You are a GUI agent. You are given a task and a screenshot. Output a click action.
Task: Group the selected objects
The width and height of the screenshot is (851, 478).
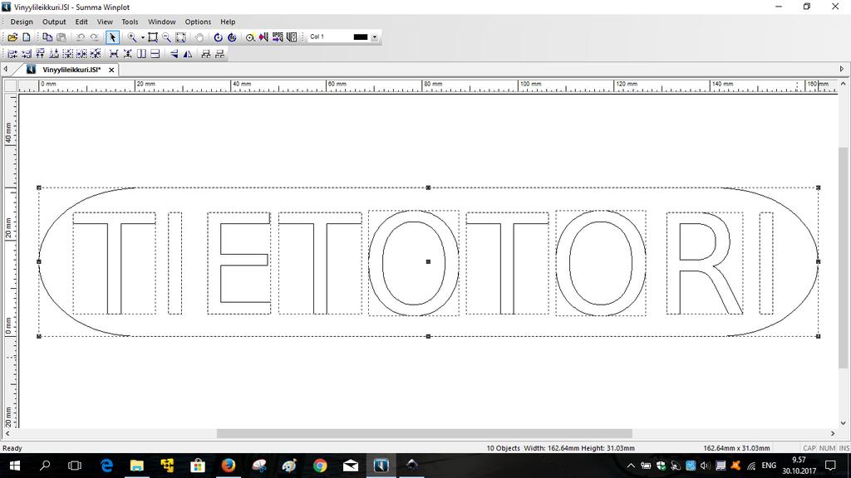(206, 54)
